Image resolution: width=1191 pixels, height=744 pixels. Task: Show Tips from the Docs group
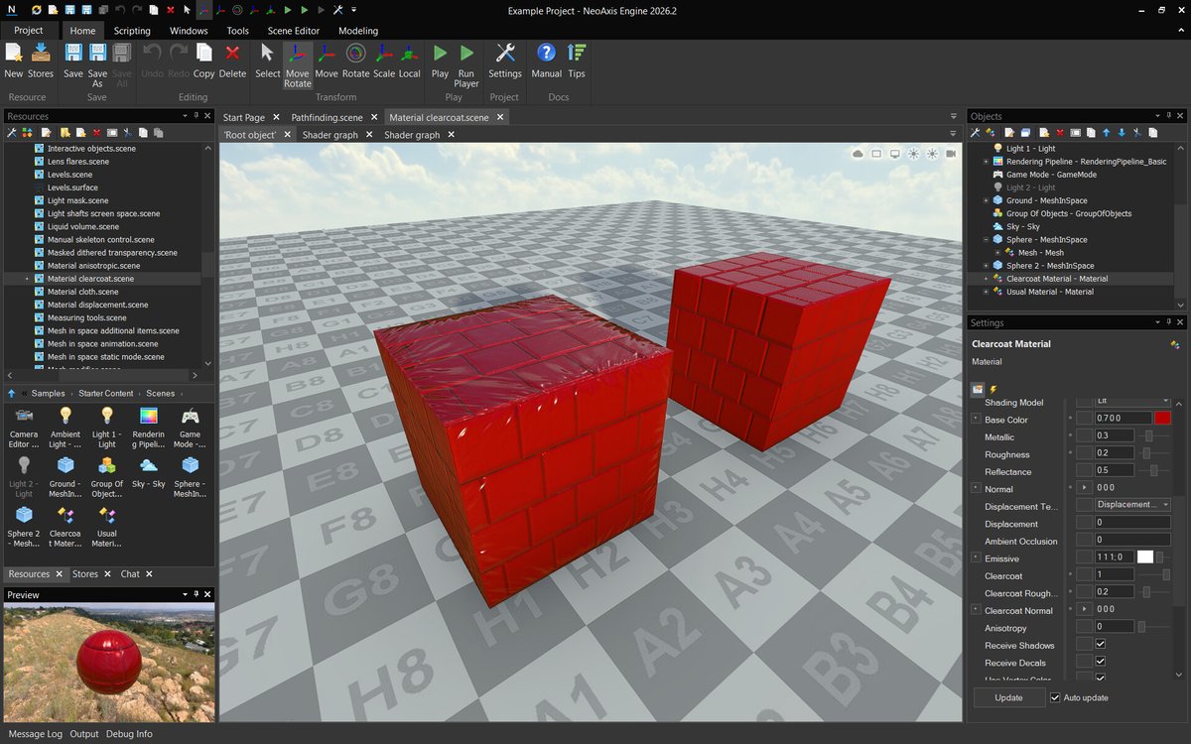coord(577,61)
